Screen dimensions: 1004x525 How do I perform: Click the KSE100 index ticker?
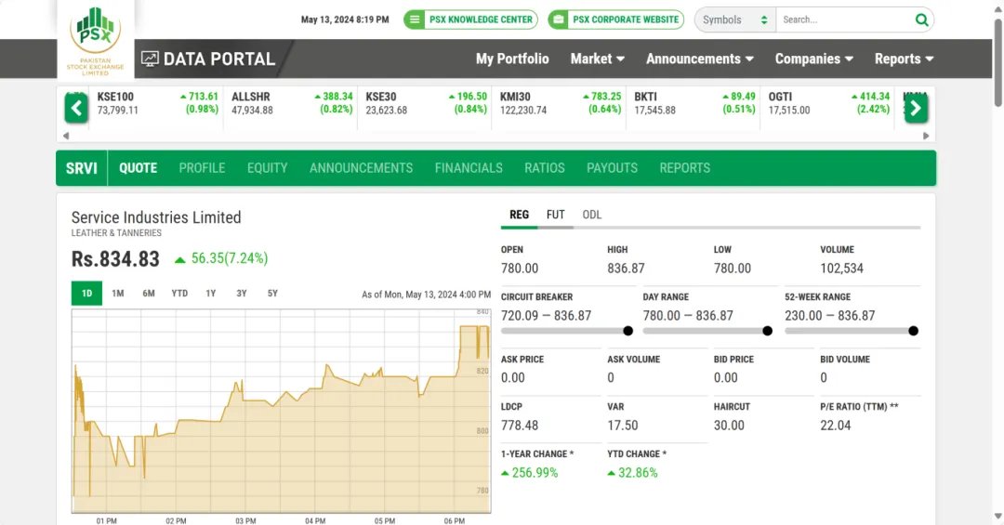click(157, 103)
